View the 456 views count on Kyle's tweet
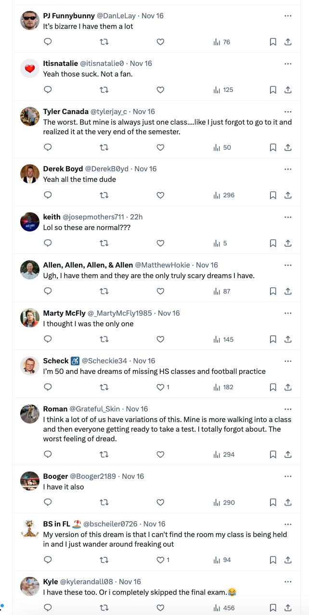The image size is (309, 615). (x=224, y=608)
